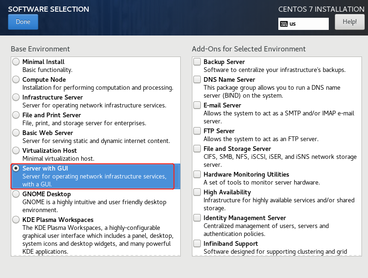Enable the FTP Server checkbox

tap(197, 131)
